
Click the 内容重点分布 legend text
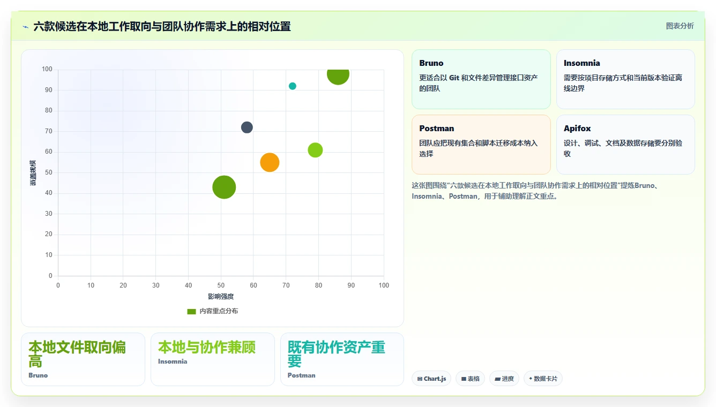pos(219,311)
